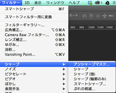Select the 3D camera scale mode icon
This screenshot has width=116, height=93.
pyautogui.click(x=111, y=16)
